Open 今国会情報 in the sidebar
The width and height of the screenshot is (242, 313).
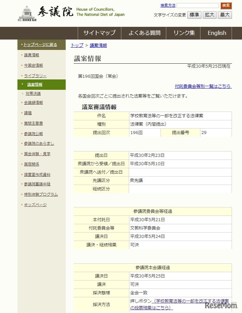pyautogui.click(x=33, y=65)
